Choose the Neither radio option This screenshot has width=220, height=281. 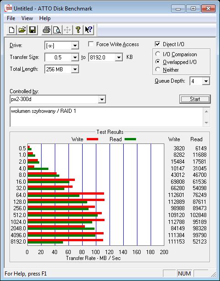pyautogui.click(x=158, y=69)
